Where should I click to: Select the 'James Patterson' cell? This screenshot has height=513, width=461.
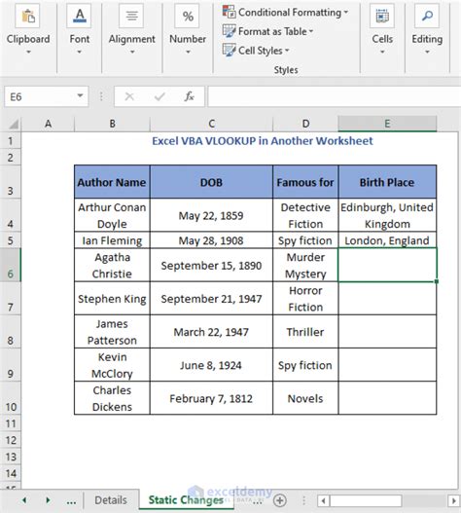coord(112,332)
